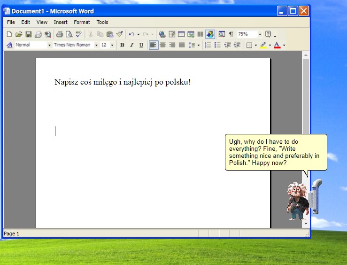Cut selection with scissors icon

90,34
